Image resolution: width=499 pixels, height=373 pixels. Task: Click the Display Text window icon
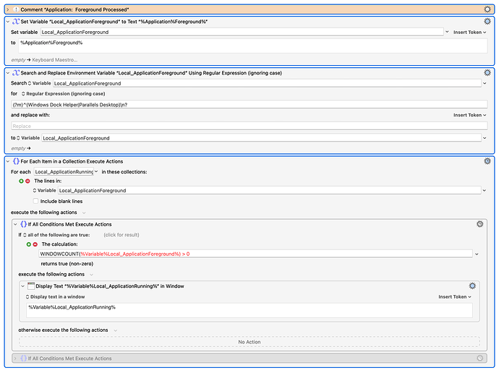(x=31, y=286)
